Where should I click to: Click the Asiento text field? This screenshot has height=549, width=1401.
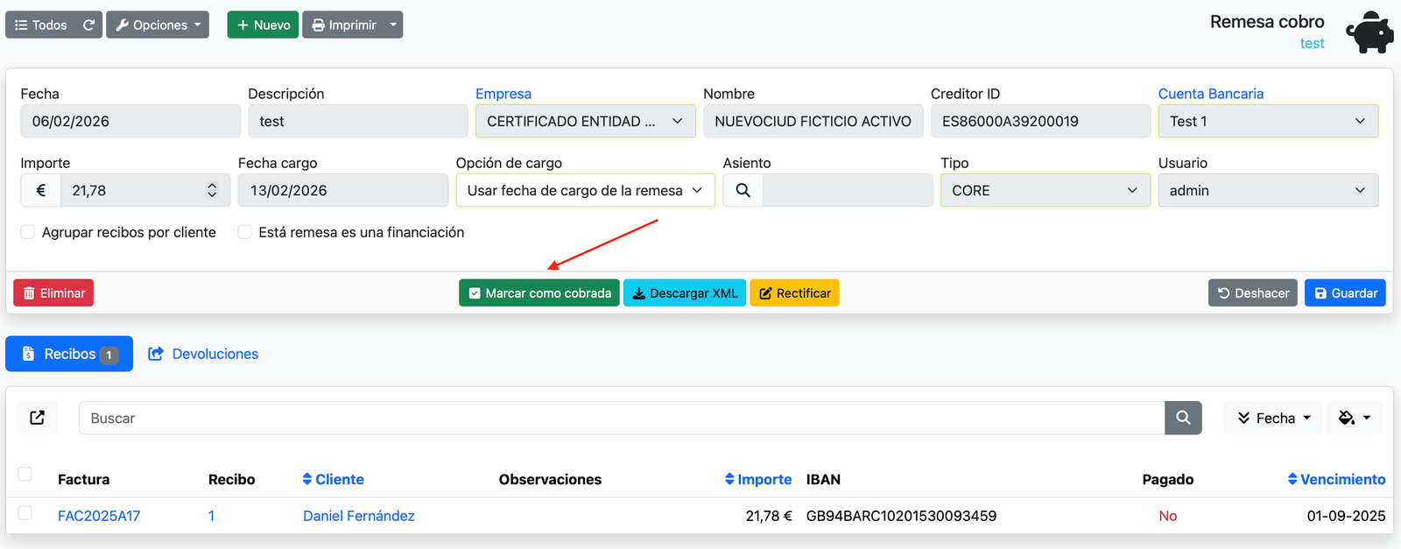pyautogui.click(x=848, y=190)
